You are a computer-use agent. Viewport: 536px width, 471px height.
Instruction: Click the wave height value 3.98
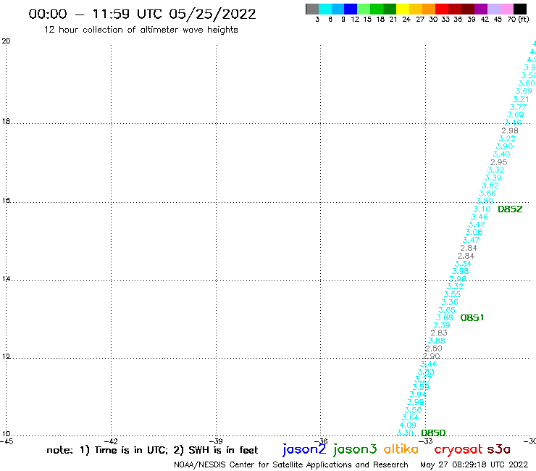click(460, 271)
